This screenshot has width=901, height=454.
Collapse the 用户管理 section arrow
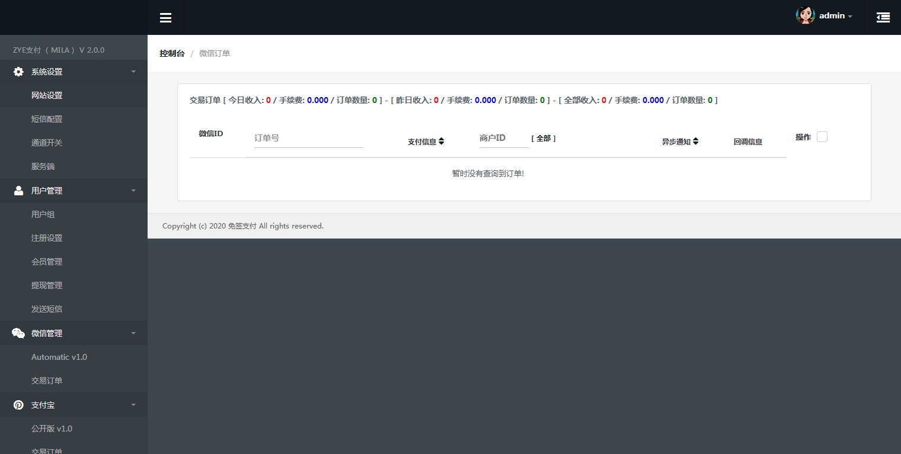tap(133, 191)
